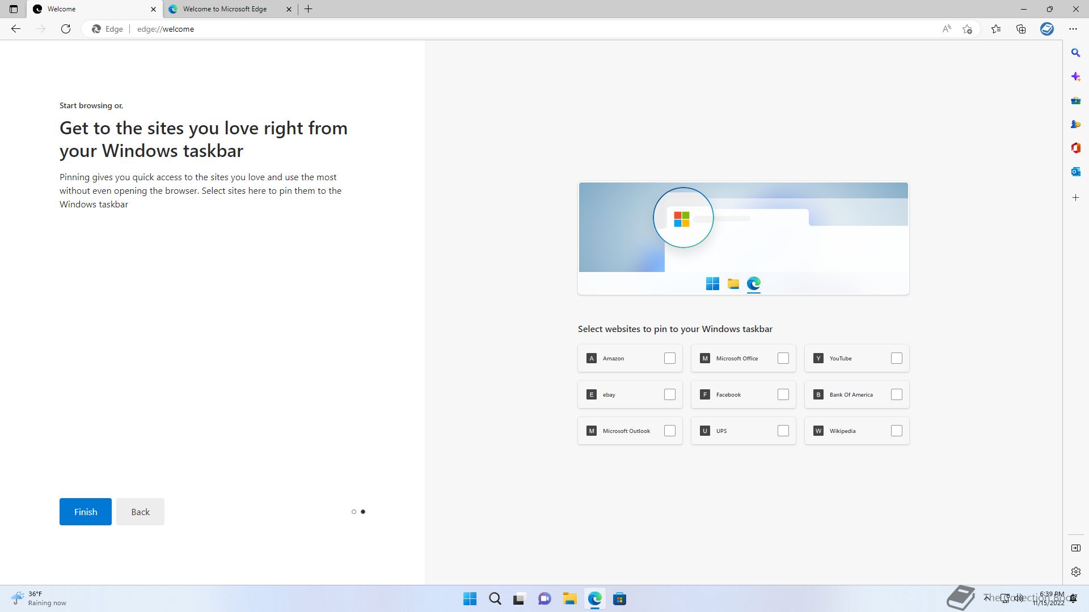This screenshot has width=1089, height=612.
Task: Open the Games icon in sidebar
Action: point(1075,124)
